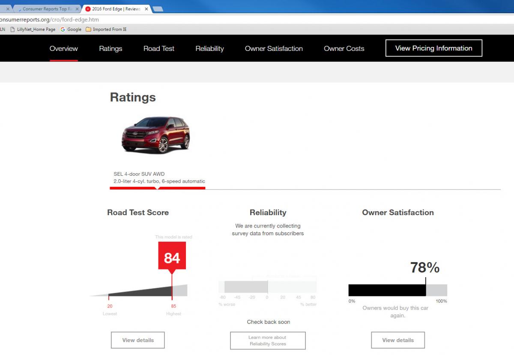Screen dimensions: 514x355
Task: Click the Imported From IE folder icon
Action: 89,30
